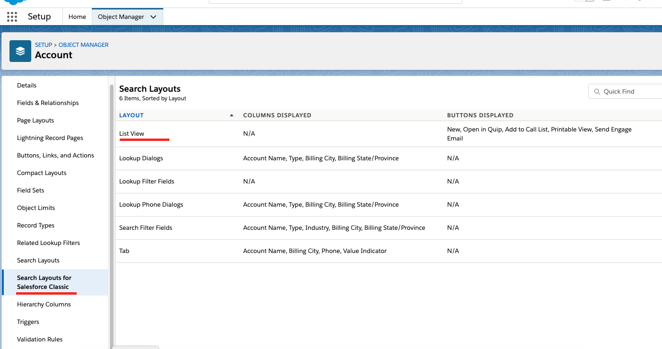The image size is (662, 349).
Task: Switch to the Home tab
Action: [77, 17]
